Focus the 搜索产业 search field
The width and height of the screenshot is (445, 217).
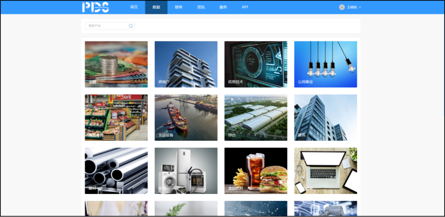pyautogui.click(x=106, y=26)
